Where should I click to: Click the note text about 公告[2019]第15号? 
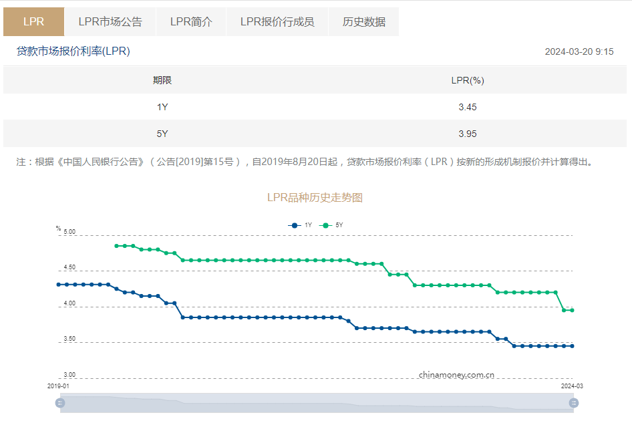[x=305, y=162]
